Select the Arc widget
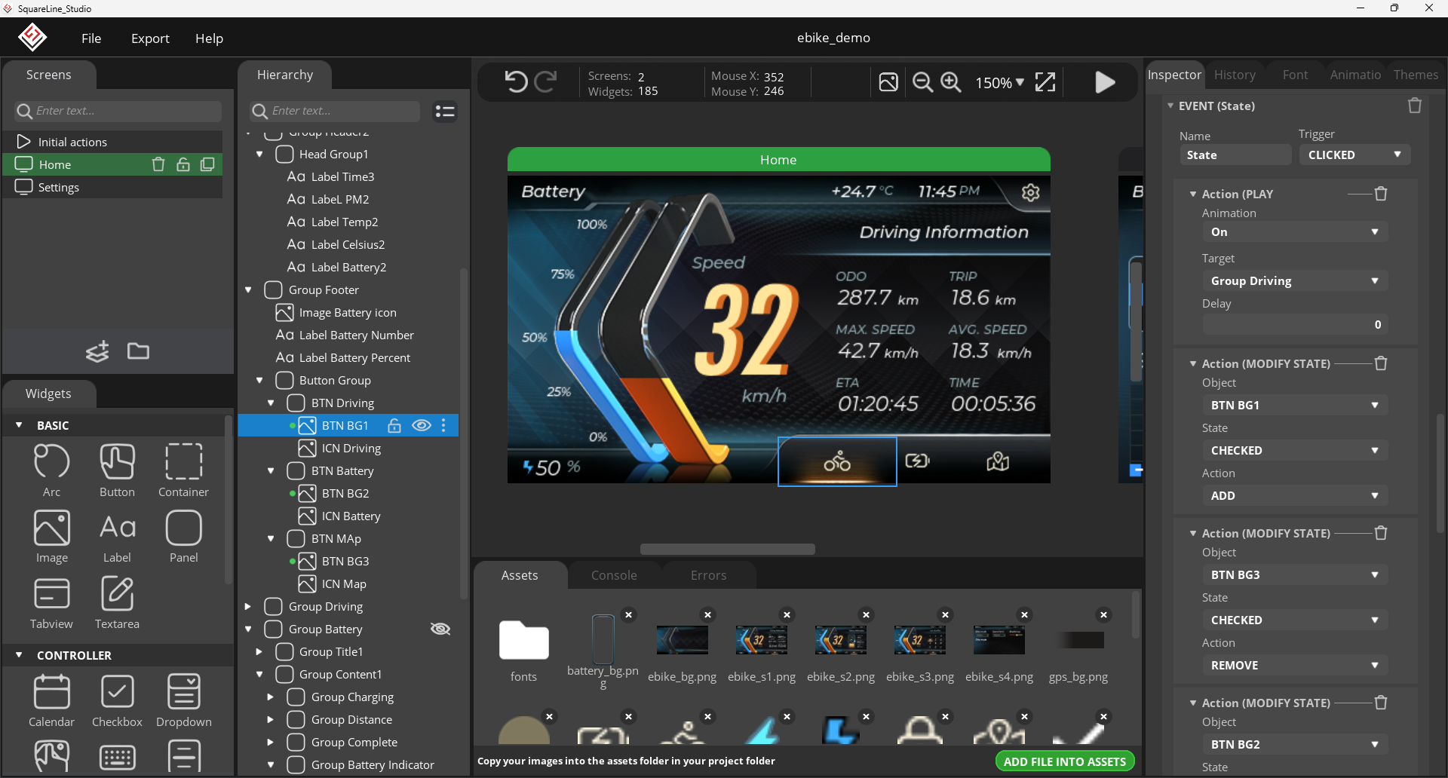The image size is (1448, 778). 51,470
